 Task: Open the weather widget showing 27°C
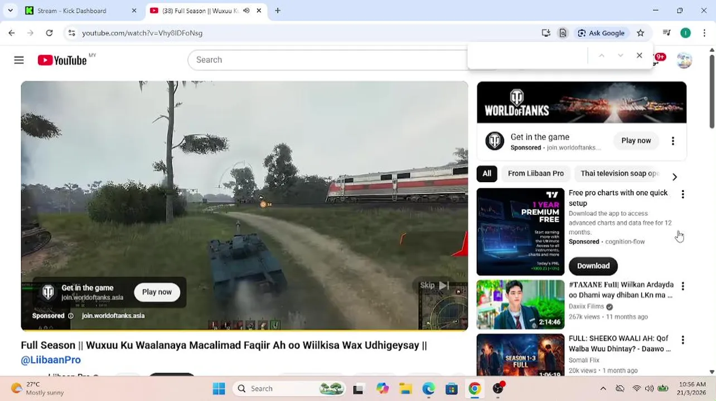[38, 388]
